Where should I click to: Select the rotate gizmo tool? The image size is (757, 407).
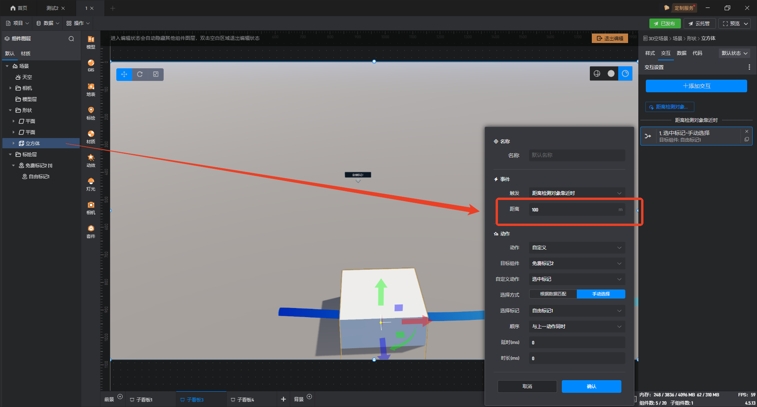(140, 74)
